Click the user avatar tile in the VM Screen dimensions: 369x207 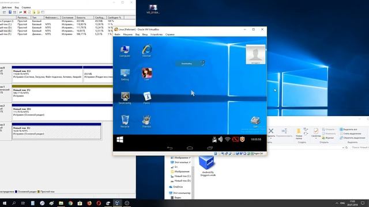255,55
